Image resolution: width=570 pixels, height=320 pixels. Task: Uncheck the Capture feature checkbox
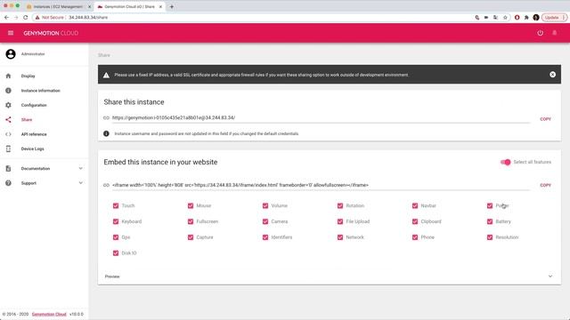[191, 237]
